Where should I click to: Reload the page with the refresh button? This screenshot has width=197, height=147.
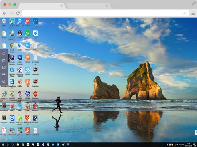click(x=18, y=13)
